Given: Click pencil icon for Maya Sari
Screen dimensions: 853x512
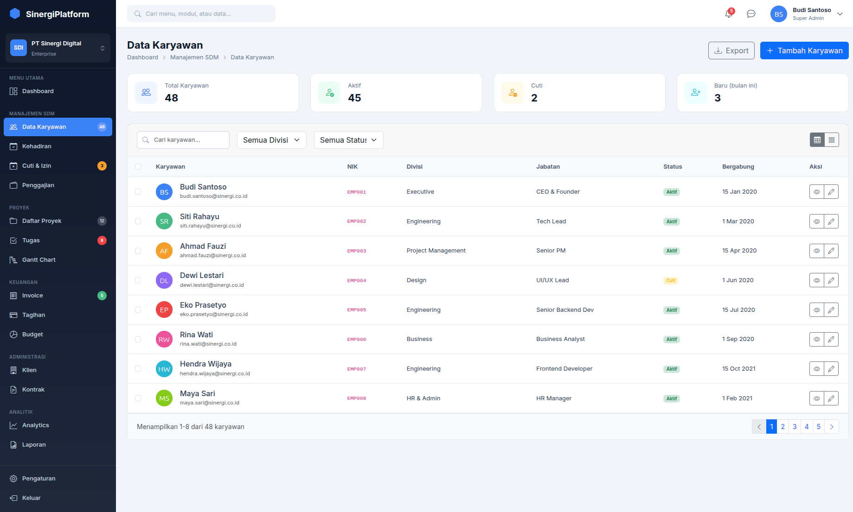Looking at the screenshot, I should coord(831,398).
